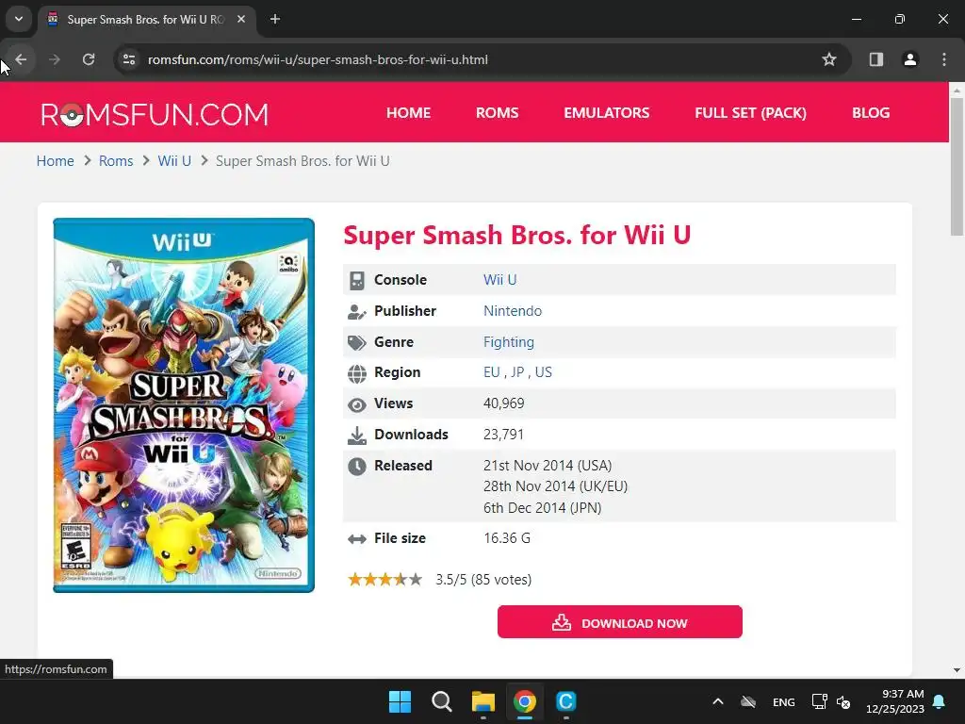The image size is (965, 724).
Task: Reload the page using the refresh icon
Action: tap(89, 59)
